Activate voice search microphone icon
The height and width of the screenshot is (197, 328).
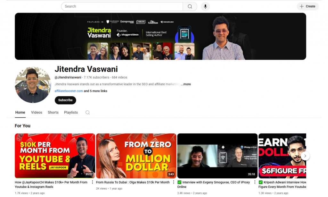pos(205,6)
